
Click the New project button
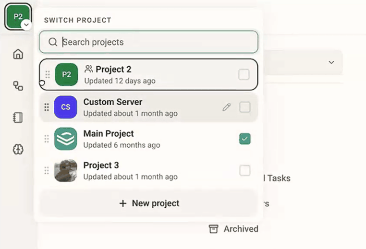(x=149, y=203)
